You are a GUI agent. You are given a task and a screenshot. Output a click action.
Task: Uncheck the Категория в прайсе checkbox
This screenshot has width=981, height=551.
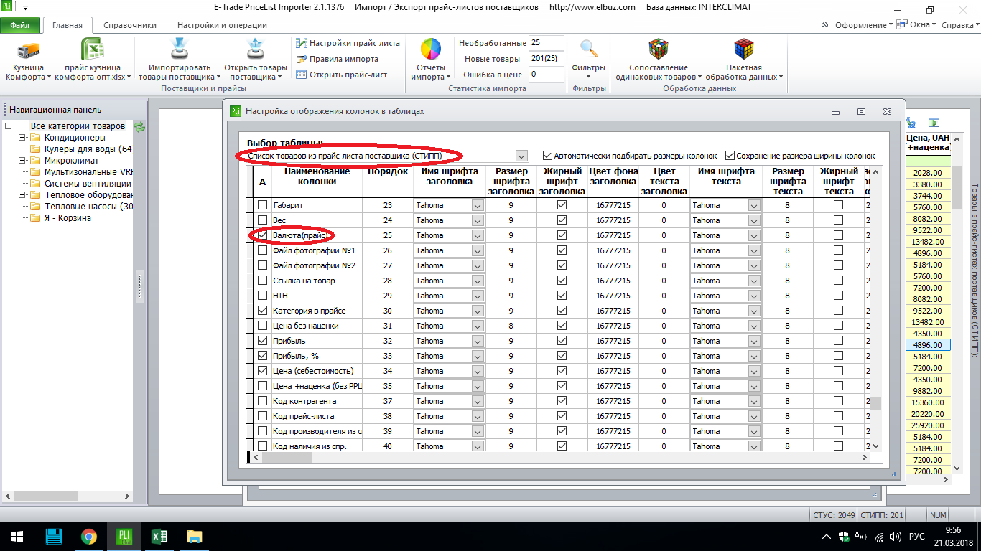coord(262,311)
